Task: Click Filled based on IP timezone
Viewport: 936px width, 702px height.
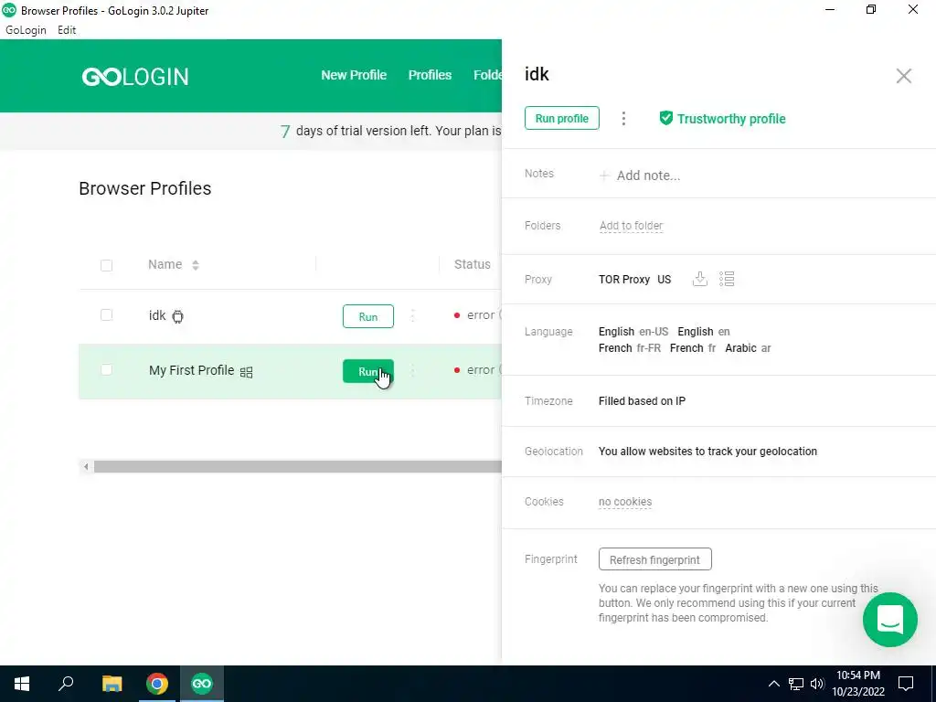Action: [x=642, y=401]
